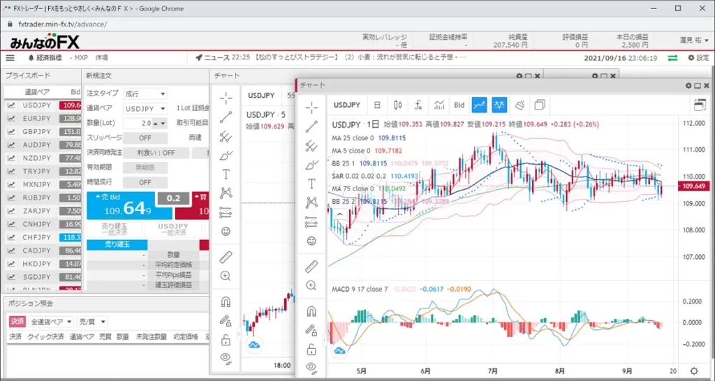The height and width of the screenshot is (381, 715).
Task: Select trend line tool in back chart window
Action: click(x=226, y=117)
